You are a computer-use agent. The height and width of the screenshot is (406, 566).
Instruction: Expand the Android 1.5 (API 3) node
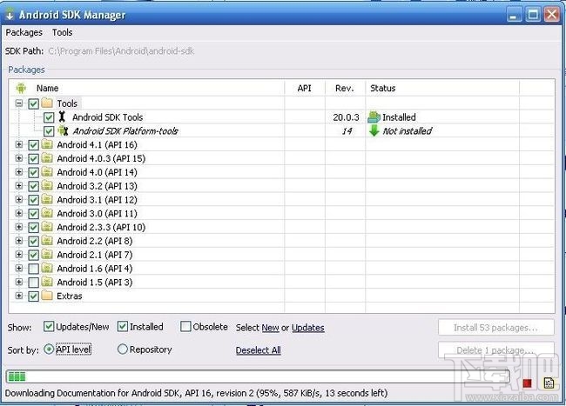19,282
